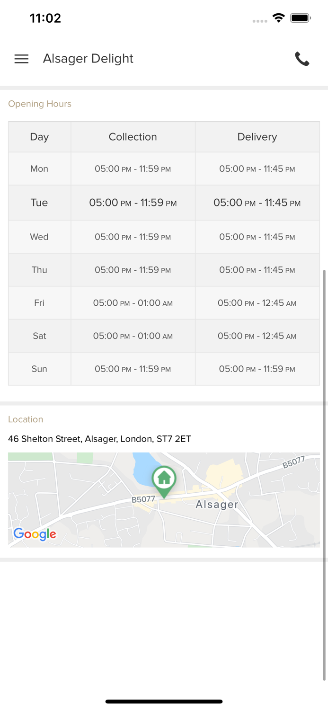Open the hamburger navigation menu
The image size is (328, 710).
[x=21, y=59]
